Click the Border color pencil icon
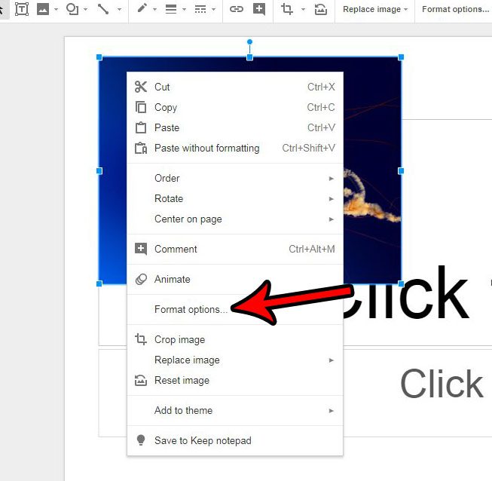Viewport: 492px width, 481px height. tap(142, 8)
